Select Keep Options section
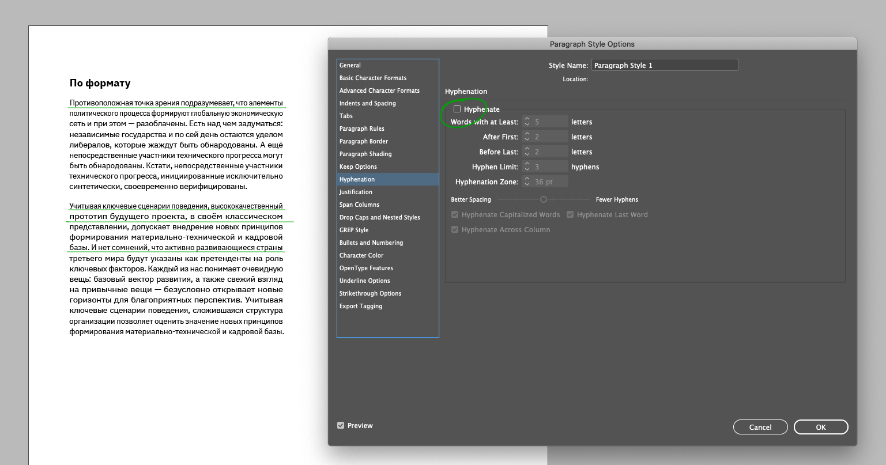This screenshot has width=886, height=465. coord(388,167)
